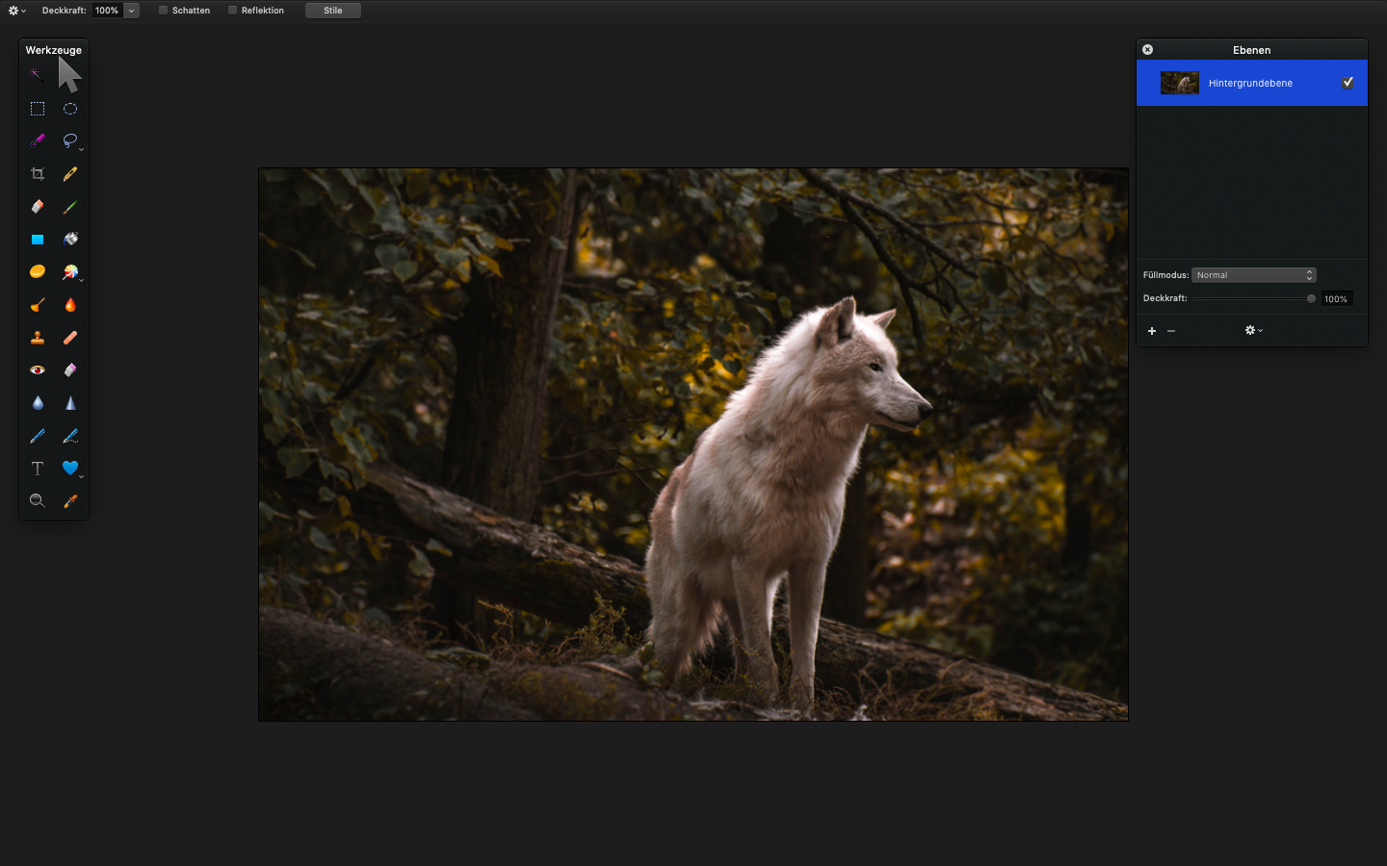1387x866 pixels.
Task: Open the Stile button
Action: click(333, 11)
